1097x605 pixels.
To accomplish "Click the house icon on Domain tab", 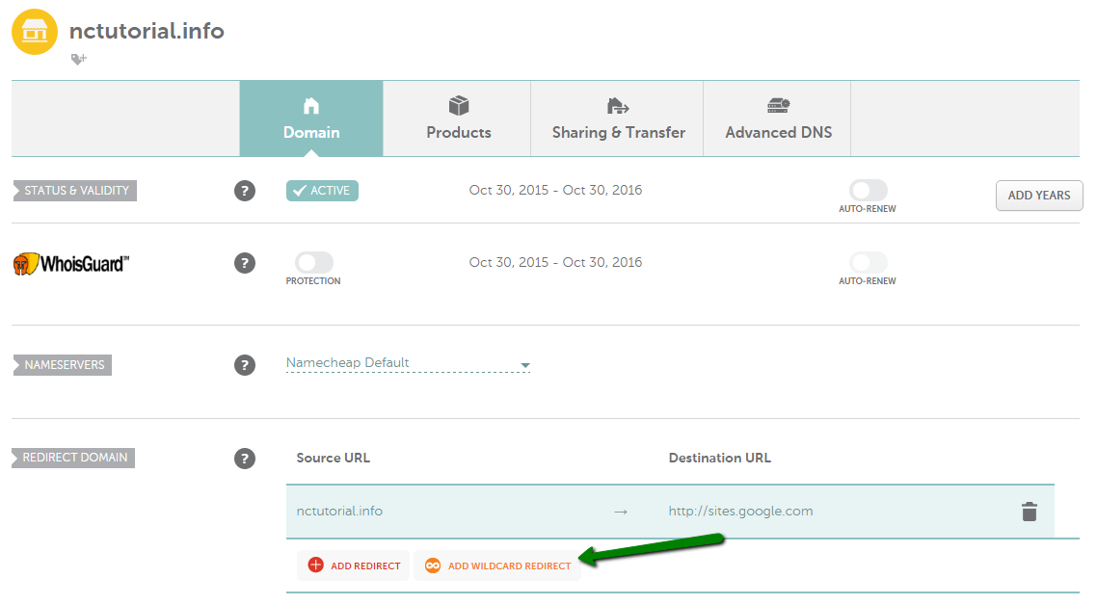I will [311, 106].
